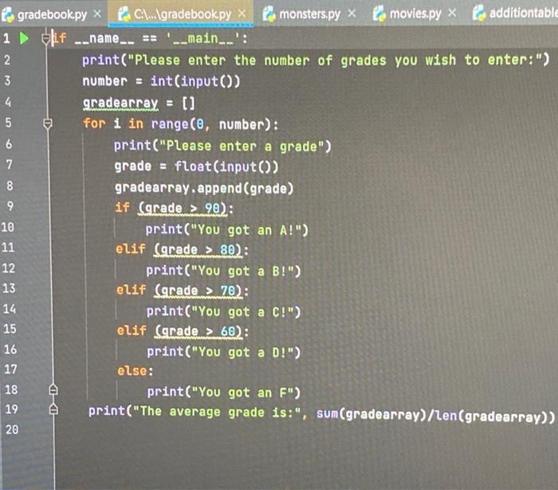Click the text "number = int(input())"
This screenshot has height=490, width=558.
pyautogui.click(x=161, y=81)
